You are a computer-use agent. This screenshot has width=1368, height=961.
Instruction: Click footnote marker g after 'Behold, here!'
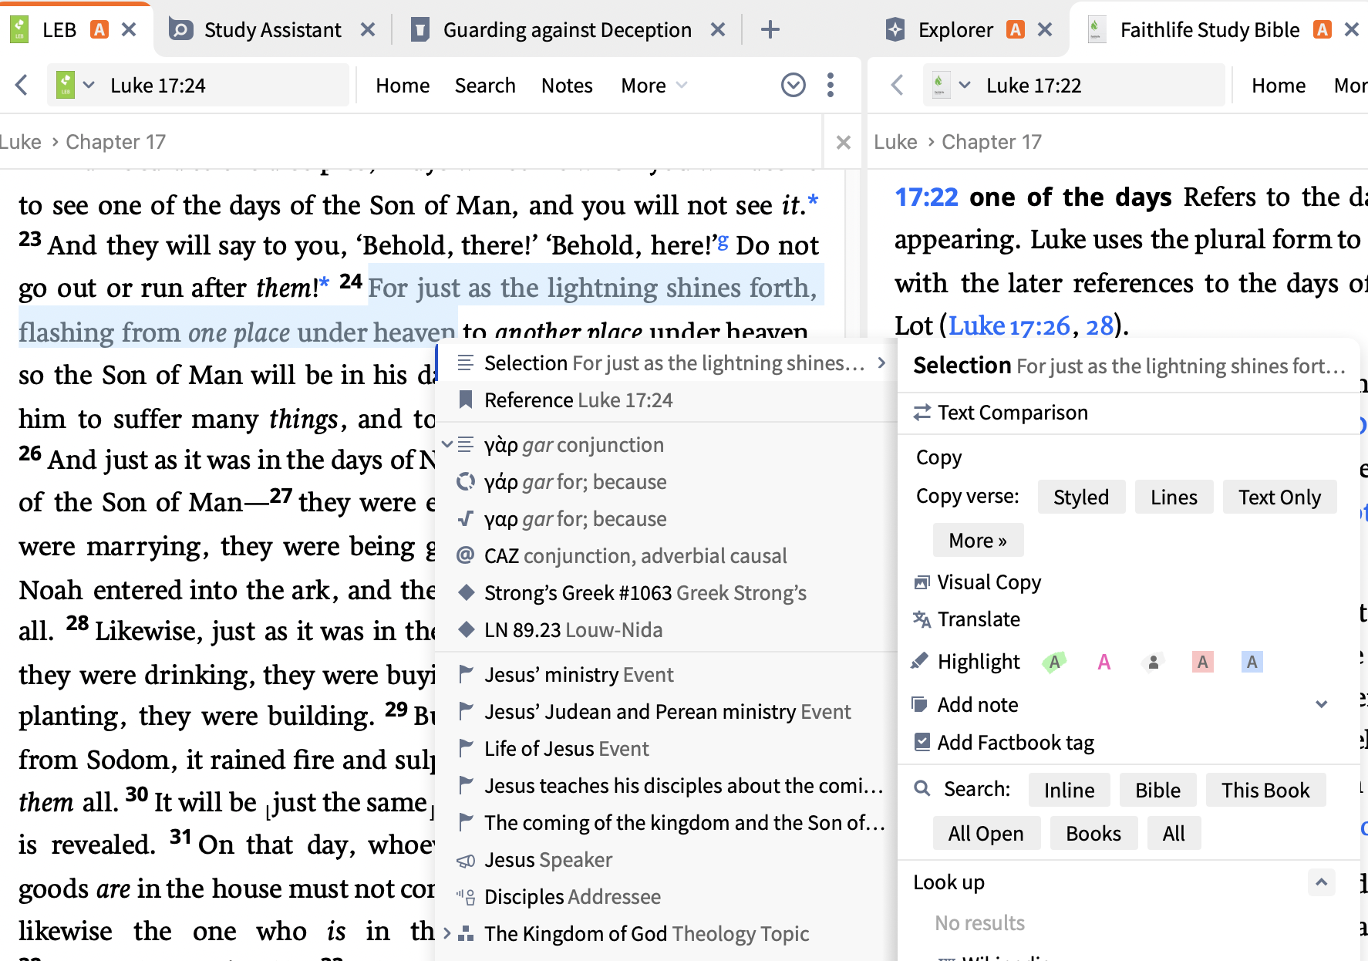[723, 241]
